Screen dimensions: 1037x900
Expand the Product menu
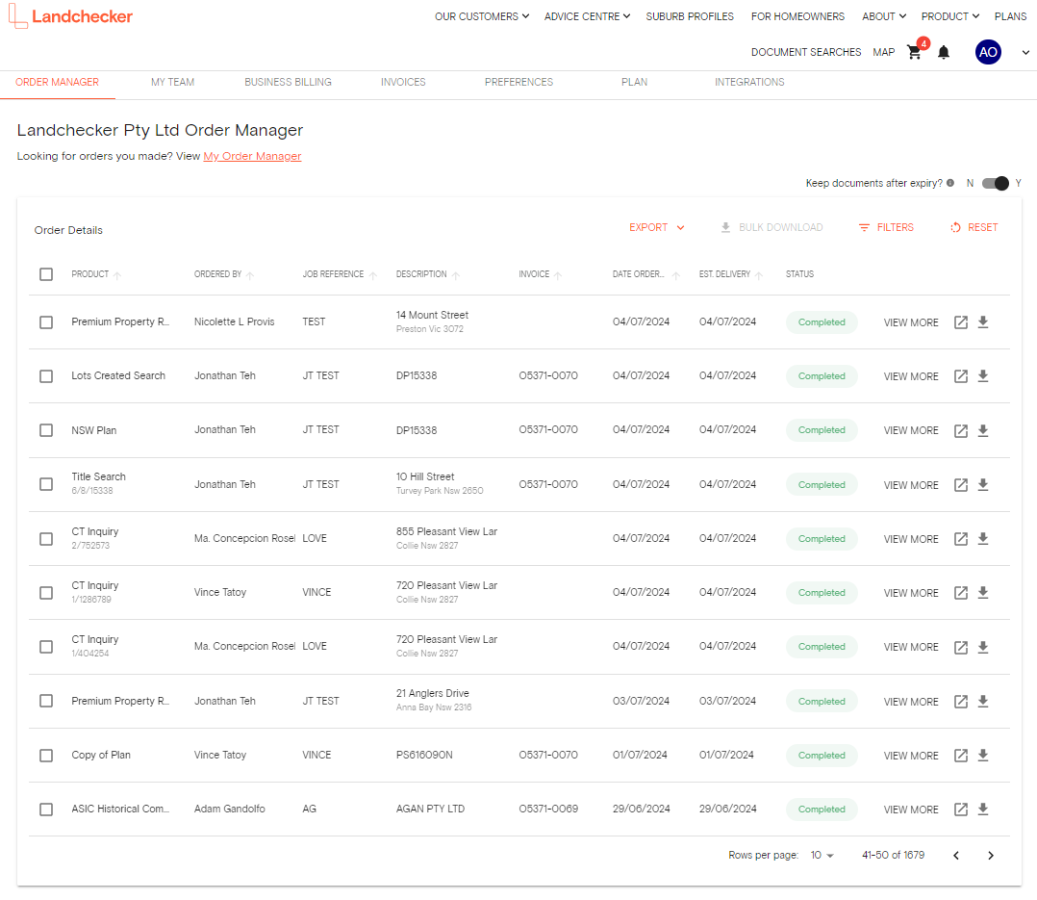click(950, 16)
